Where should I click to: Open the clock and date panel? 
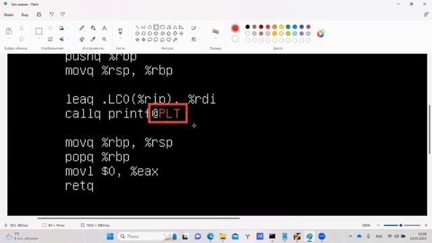tap(418, 236)
